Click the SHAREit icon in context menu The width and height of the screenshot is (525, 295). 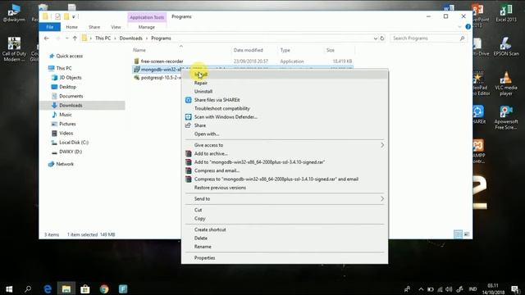[x=189, y=100]
